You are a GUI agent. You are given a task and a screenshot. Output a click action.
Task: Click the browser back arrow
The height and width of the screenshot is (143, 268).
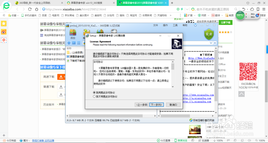pyautogui.click(x=17, y=9)
